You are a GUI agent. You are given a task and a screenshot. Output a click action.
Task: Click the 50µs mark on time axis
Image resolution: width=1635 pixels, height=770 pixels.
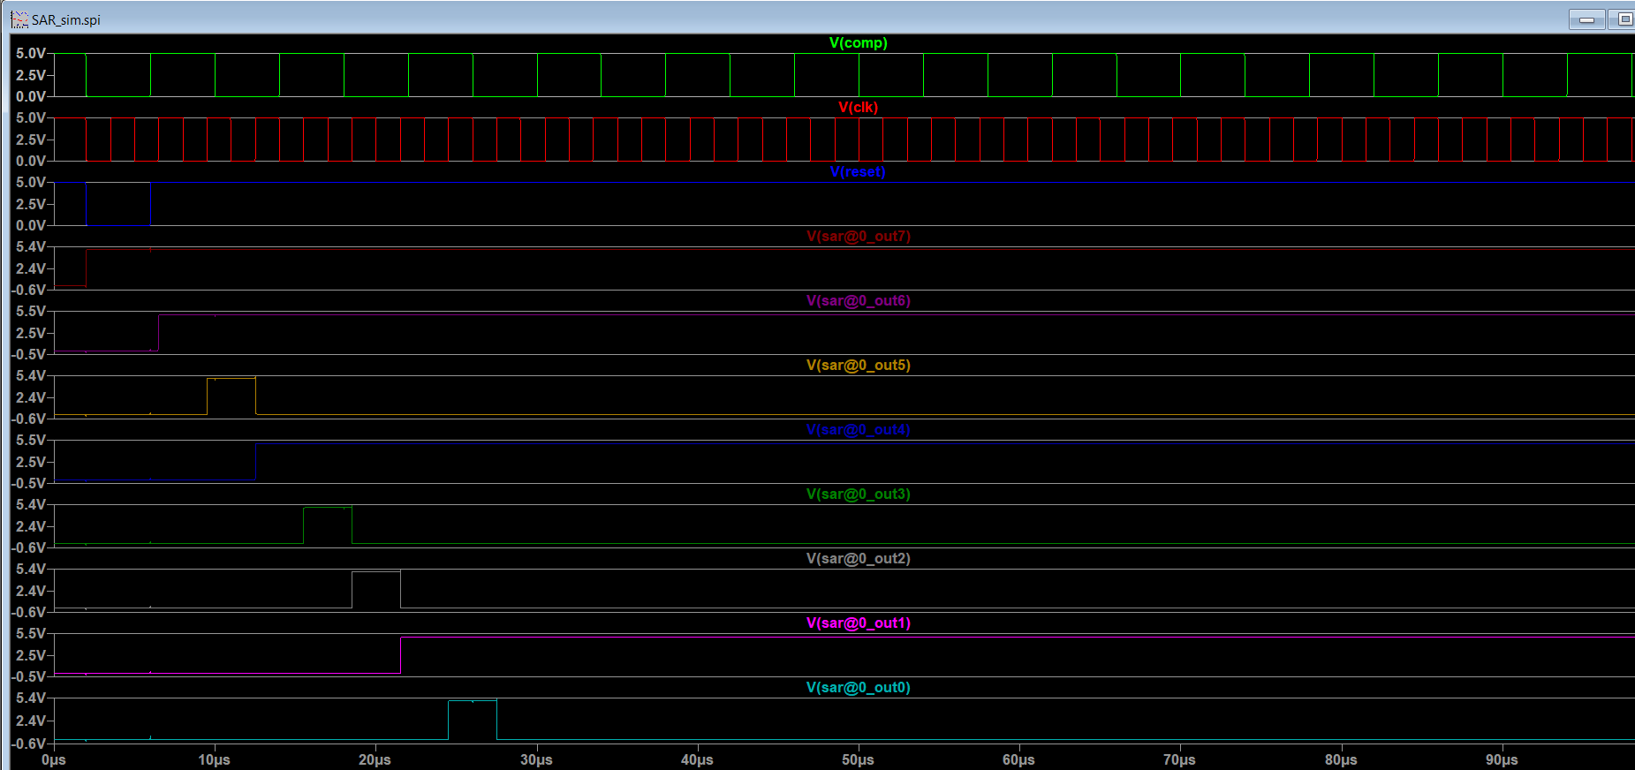coord(858,759)
